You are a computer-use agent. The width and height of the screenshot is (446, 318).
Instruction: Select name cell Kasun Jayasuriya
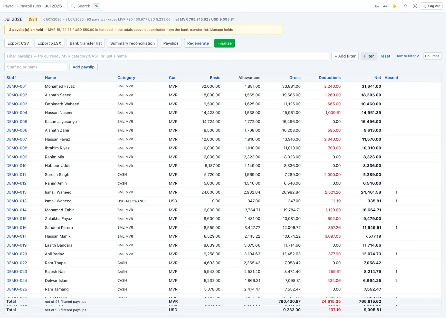(61, 122)
